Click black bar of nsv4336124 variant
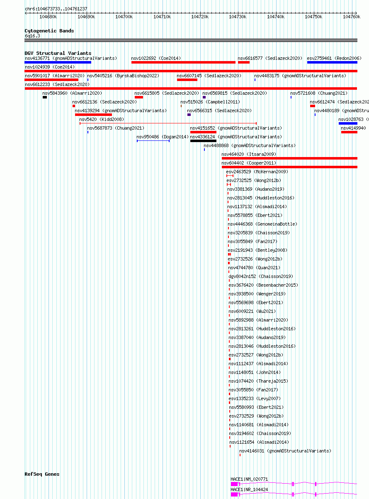 pos(203,141)
